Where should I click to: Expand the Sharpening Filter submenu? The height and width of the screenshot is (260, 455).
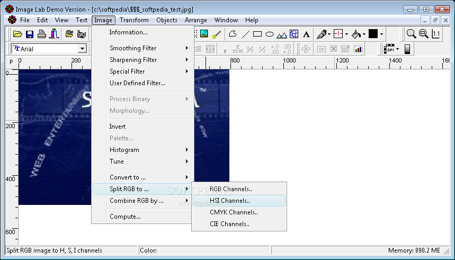click(x=143, y=60)
